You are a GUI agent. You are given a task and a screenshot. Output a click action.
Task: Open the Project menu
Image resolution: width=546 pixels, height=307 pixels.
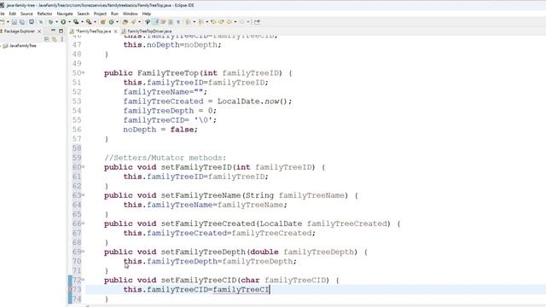click(x=100, y=14)
